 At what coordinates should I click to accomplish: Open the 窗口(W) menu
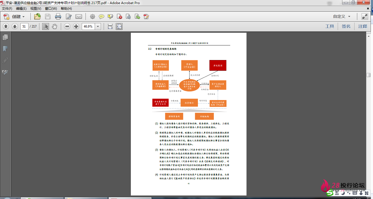point(51,8)
